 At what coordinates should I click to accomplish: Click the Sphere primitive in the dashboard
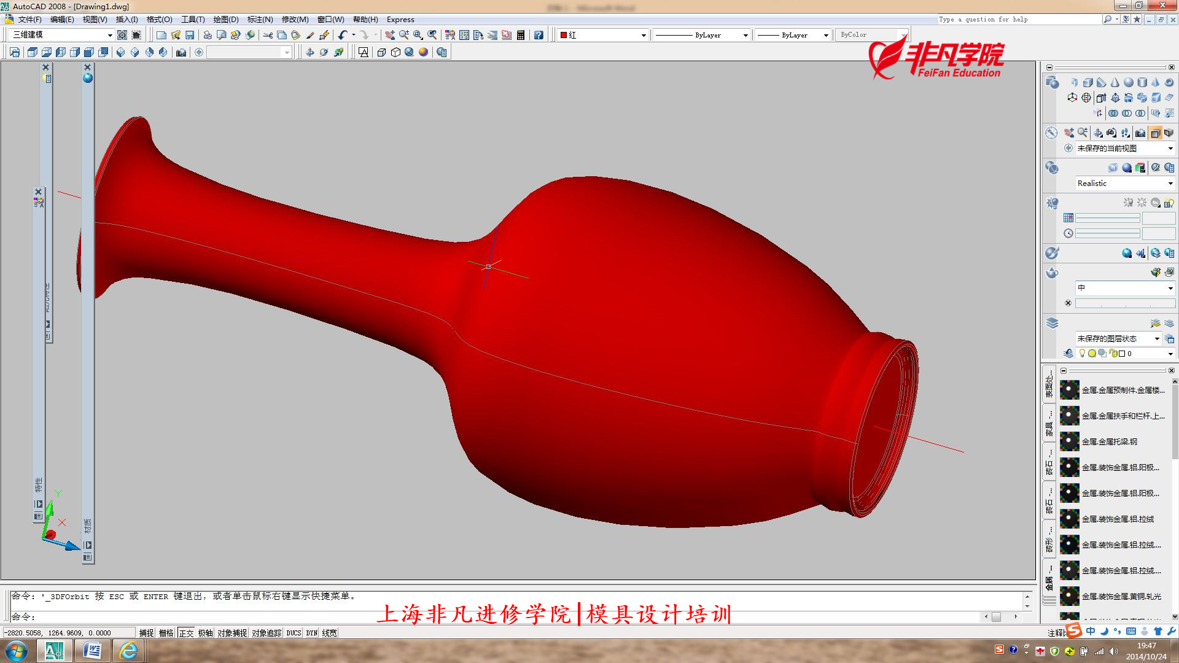(x=1129, y=82)
